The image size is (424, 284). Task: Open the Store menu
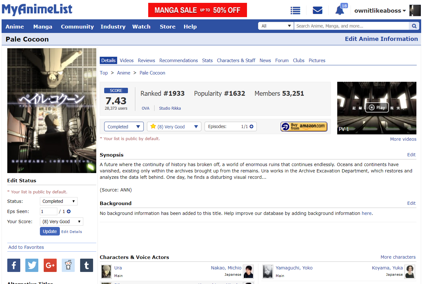[168, 27]
